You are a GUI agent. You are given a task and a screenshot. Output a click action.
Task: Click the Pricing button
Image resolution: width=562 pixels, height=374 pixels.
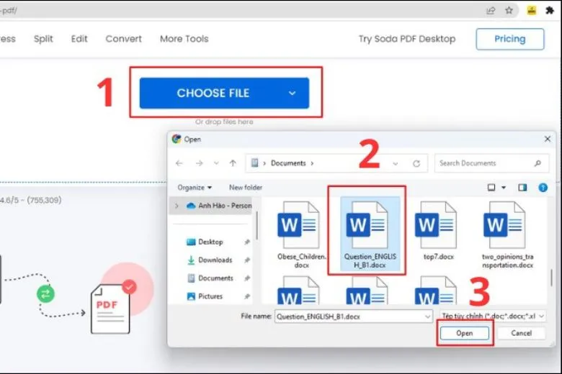509,39
